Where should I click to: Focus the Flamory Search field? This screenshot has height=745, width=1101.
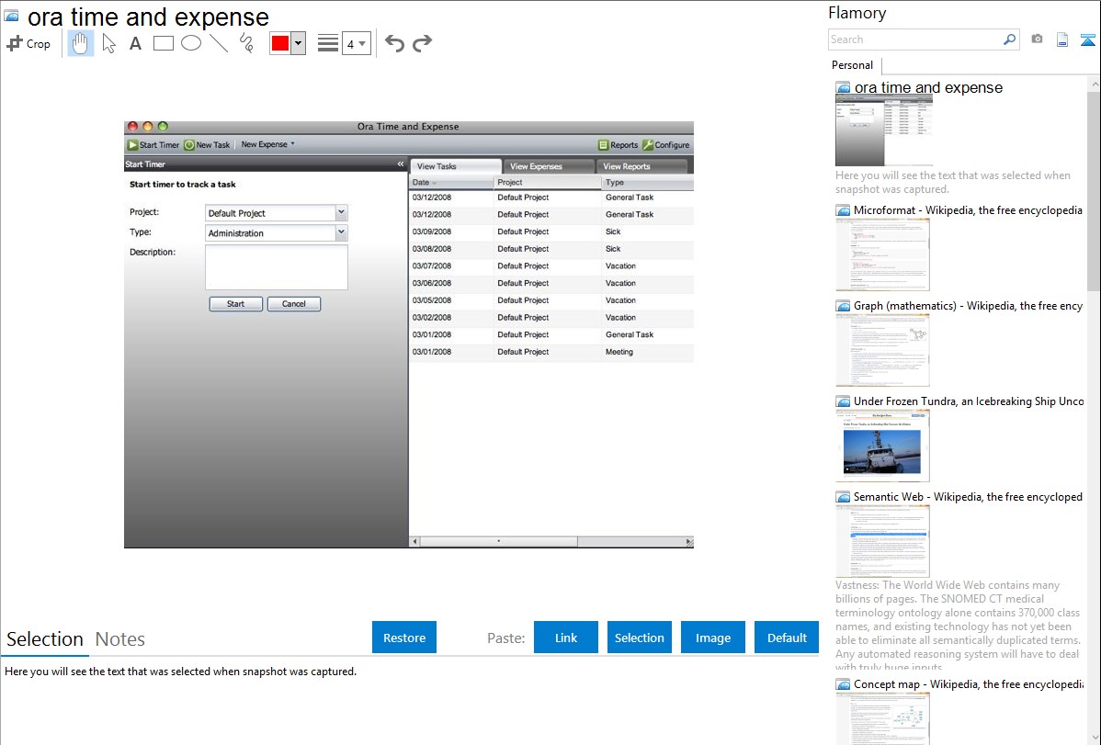915,40
